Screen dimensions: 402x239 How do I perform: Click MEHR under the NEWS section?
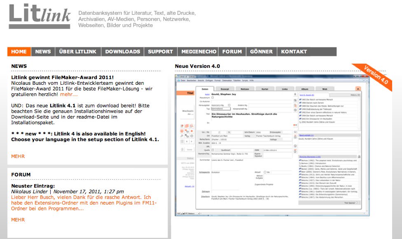18,156
